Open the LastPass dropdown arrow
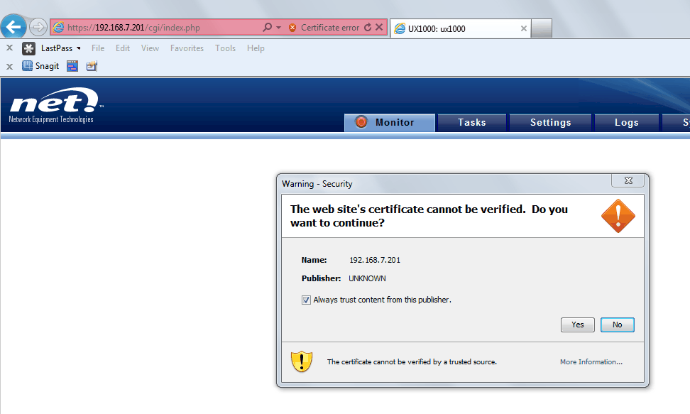The image size is (690, 414). click(79, 48)
